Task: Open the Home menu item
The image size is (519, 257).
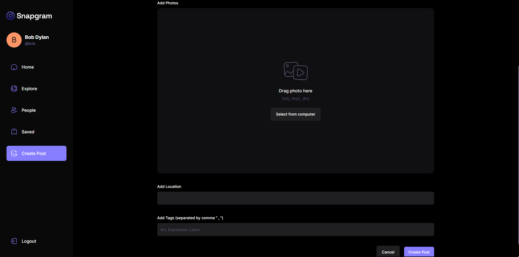Action: click(x=28, y=67)
